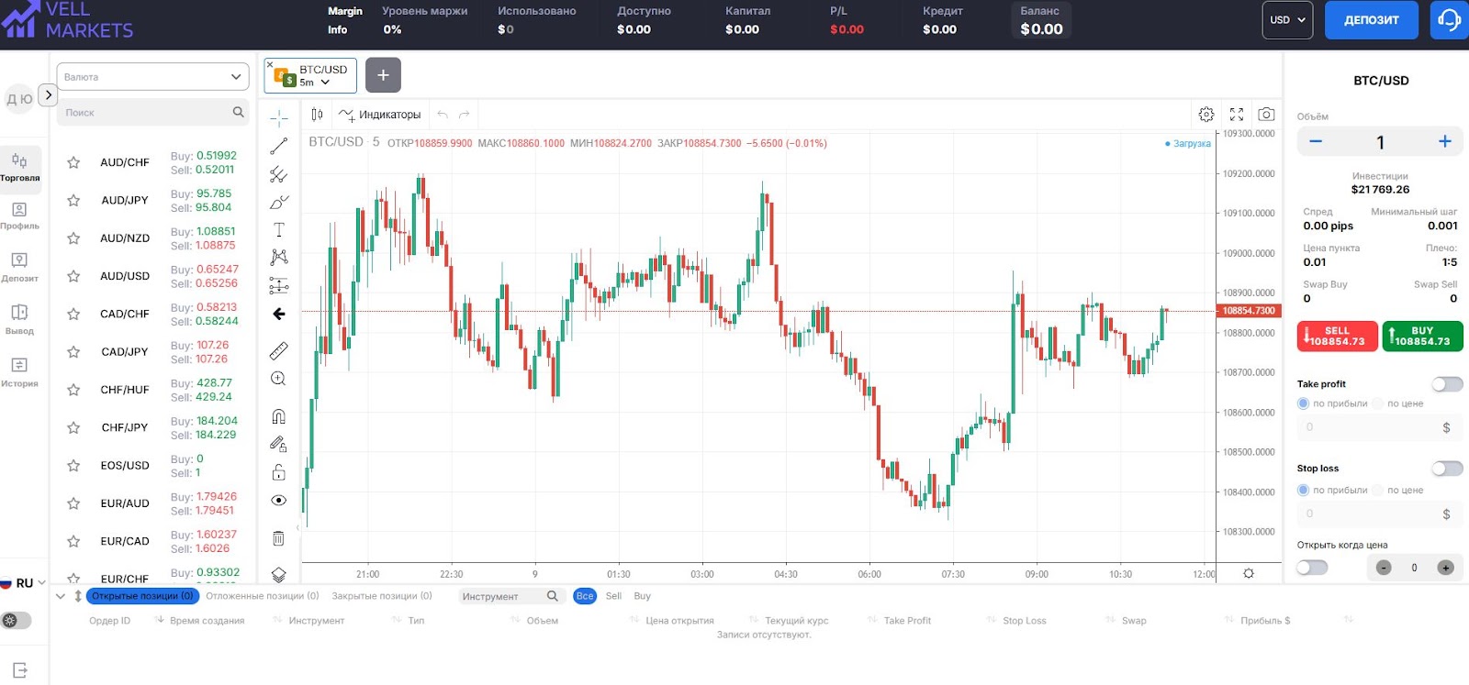Delete drawings with trash icon
Viewport: 1469px width, 685px height.
coord(279,538)
